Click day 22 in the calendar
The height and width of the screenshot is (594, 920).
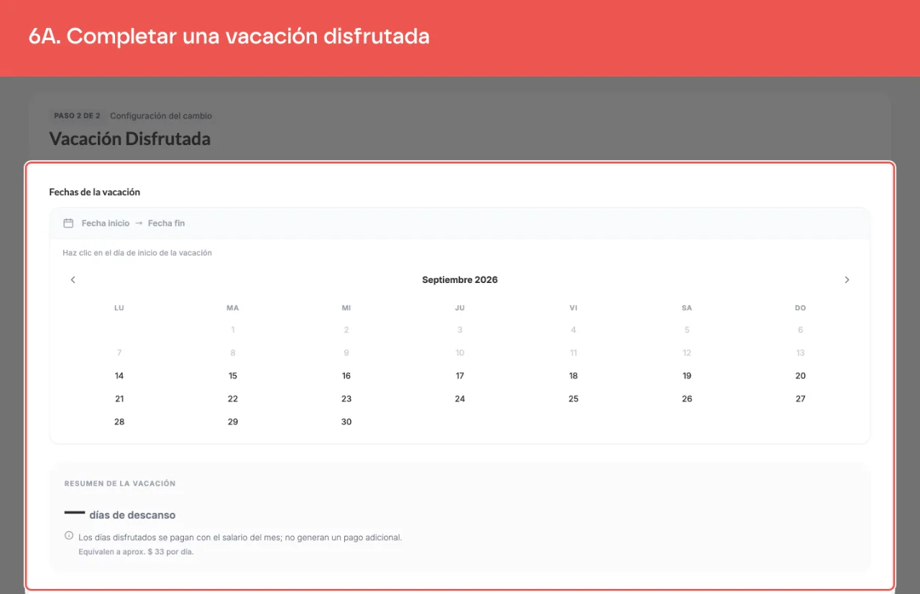pyautogui.click(x=233, y=399)
